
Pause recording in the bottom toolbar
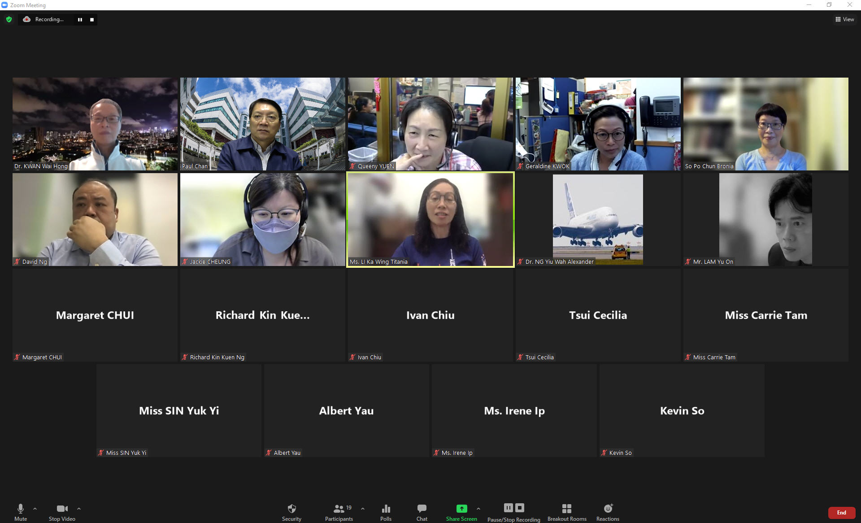508,508
